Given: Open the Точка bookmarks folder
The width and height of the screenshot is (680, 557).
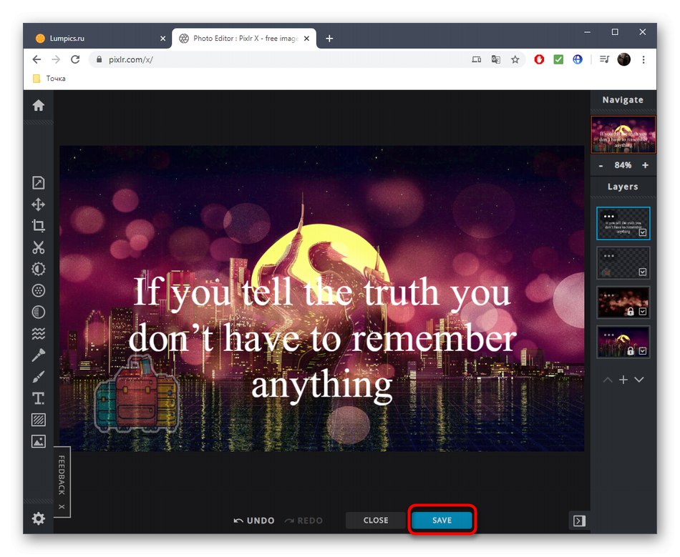Looking at the screenshot, I should pos(49,79).
